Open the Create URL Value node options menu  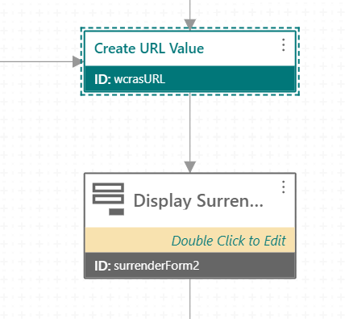coord(283,45)
